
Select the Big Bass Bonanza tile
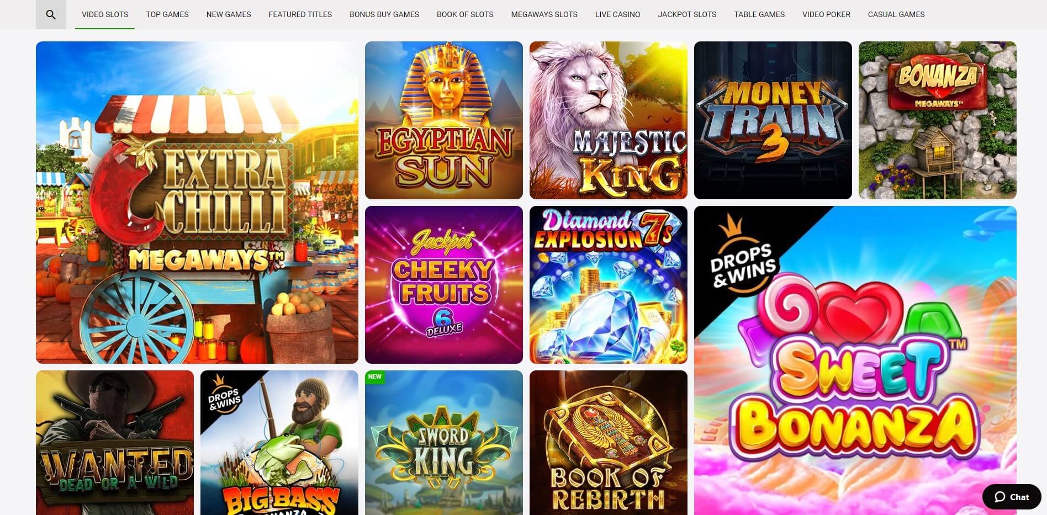[x=279, y=443]
